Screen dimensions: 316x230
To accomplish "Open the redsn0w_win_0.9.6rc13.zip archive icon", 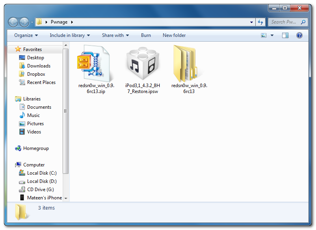I will 92,64.
